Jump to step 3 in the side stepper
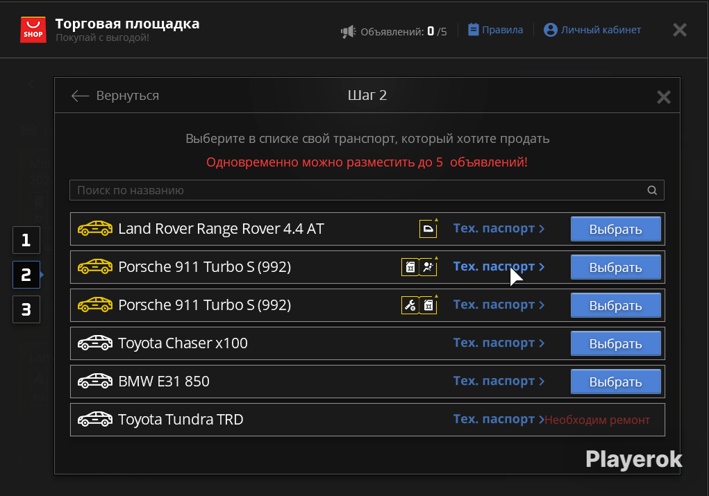The height and width of the screenshot is (496, 709). point(26,309)
